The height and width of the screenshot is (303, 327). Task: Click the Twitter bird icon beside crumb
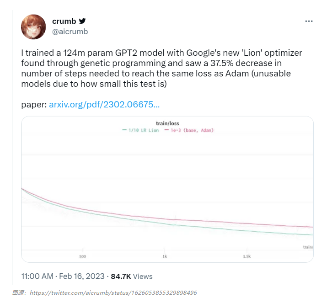tap(82, 21)
